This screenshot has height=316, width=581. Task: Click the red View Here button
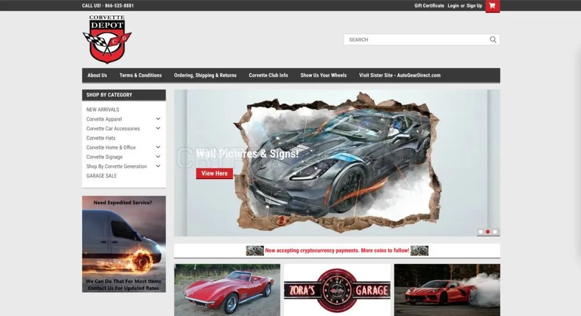point(214,173)
